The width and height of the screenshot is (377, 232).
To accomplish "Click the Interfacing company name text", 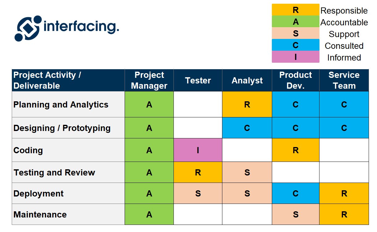I will tap(81, 27).
